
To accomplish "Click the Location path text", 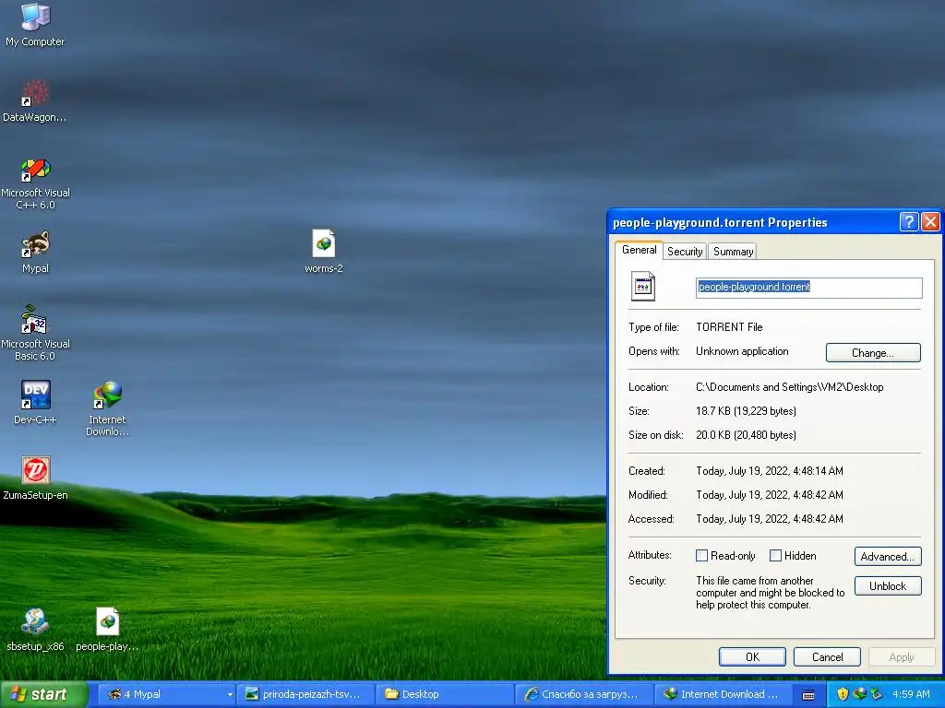I will point(790,387).
